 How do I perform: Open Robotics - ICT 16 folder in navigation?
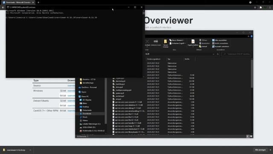point(88,80)
